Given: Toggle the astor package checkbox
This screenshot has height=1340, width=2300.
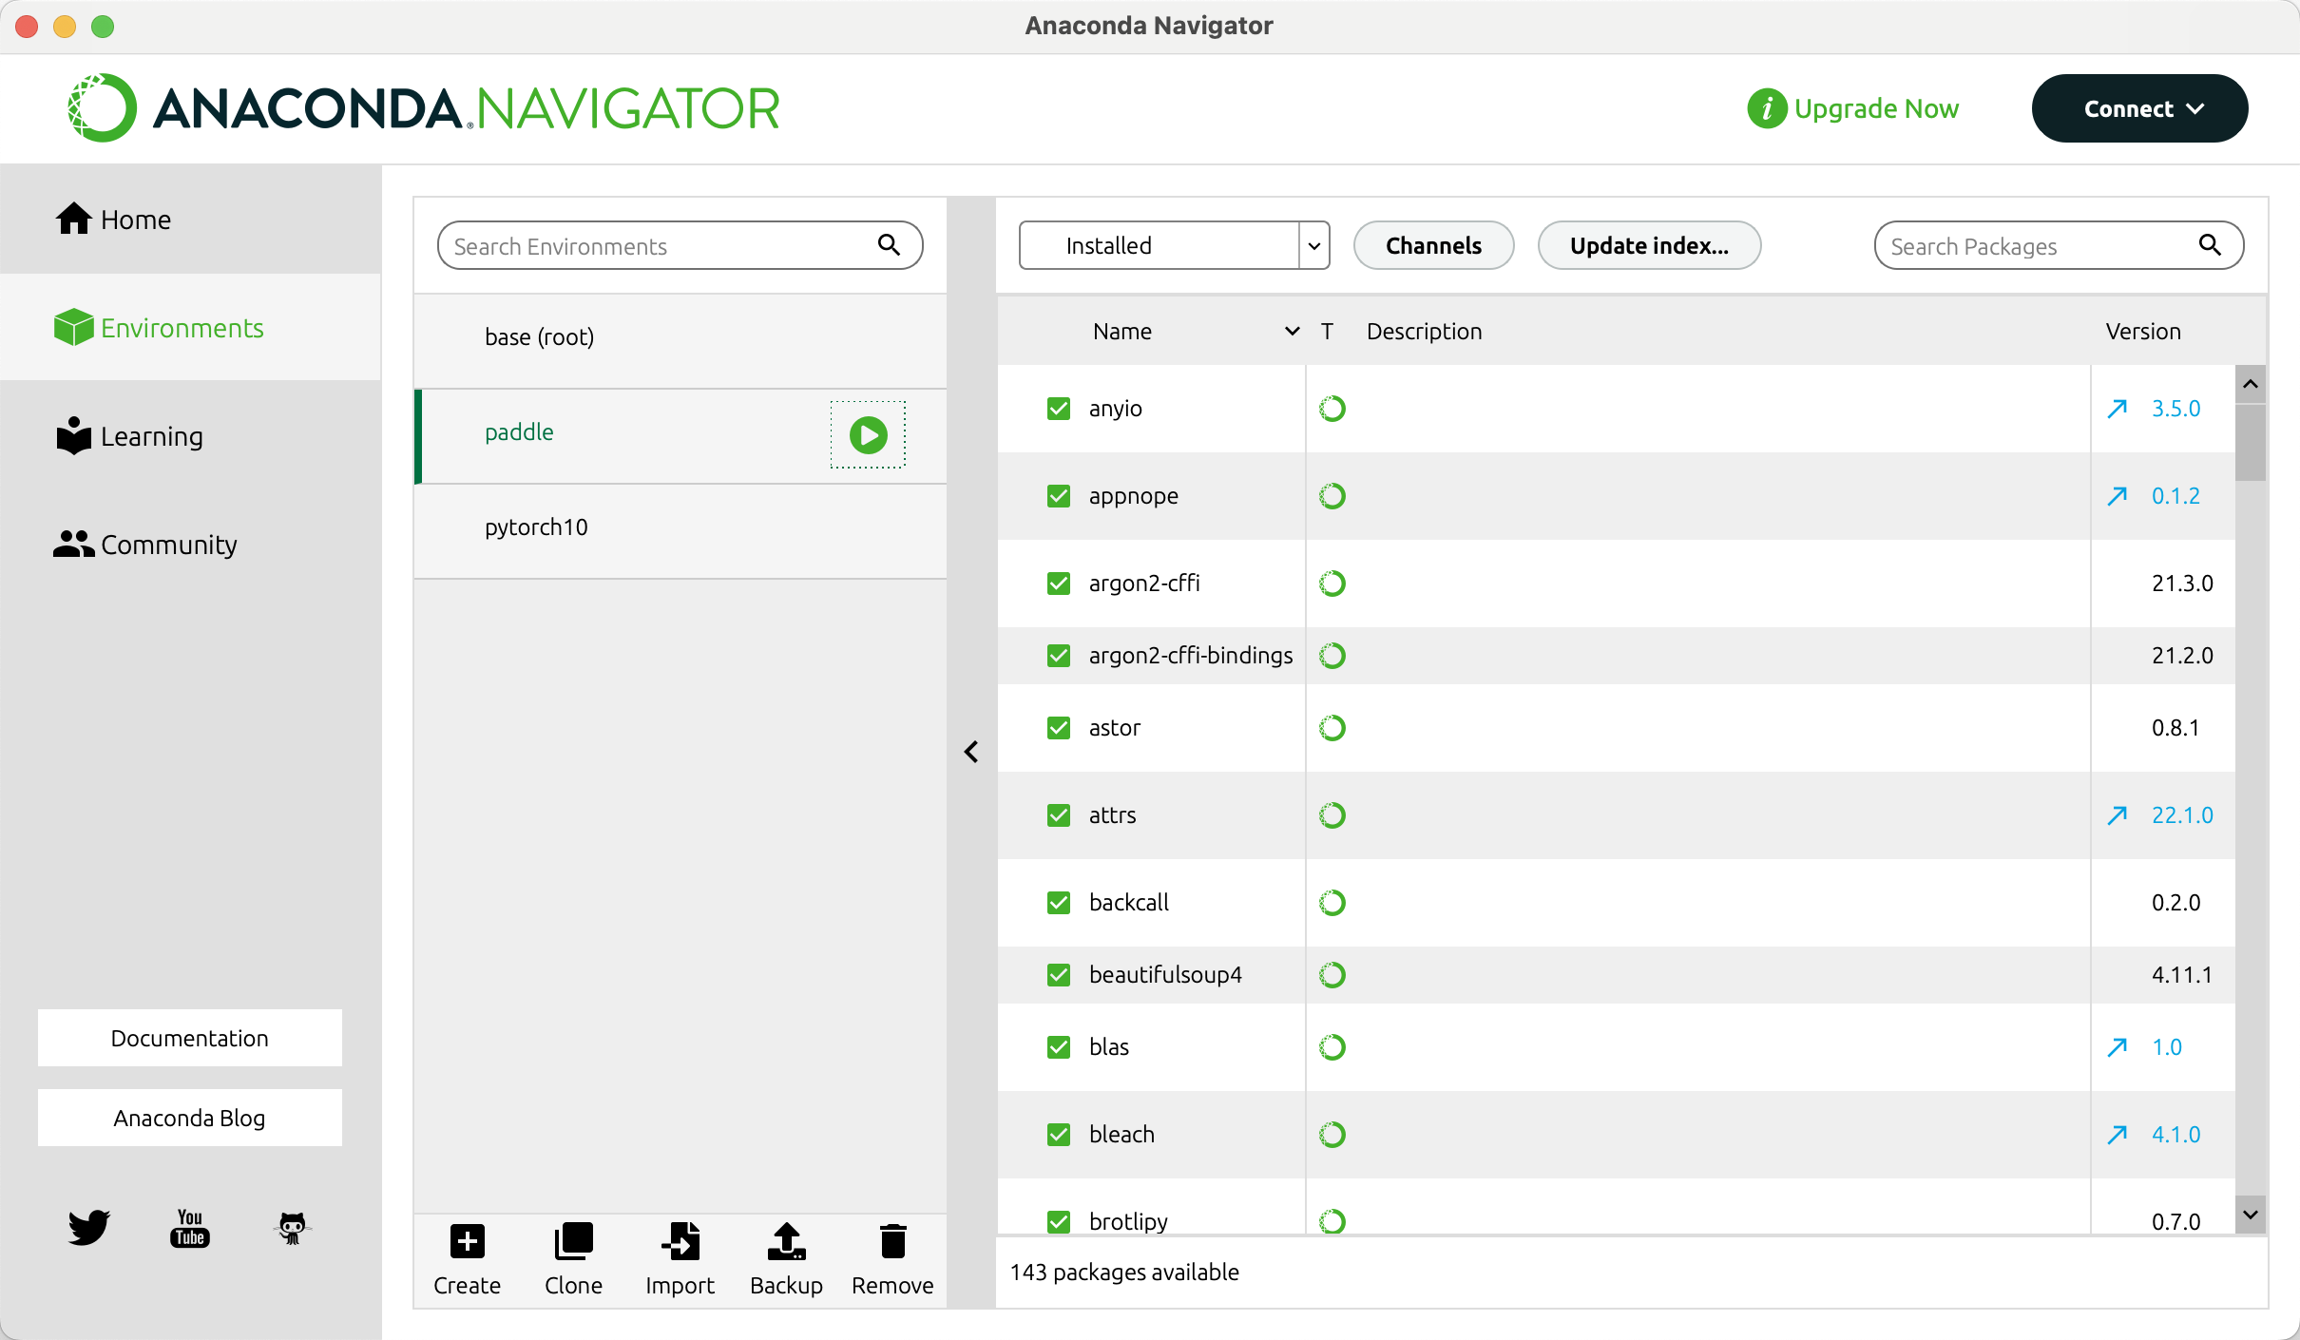Looking at the screenshot, I should 1058,728.
